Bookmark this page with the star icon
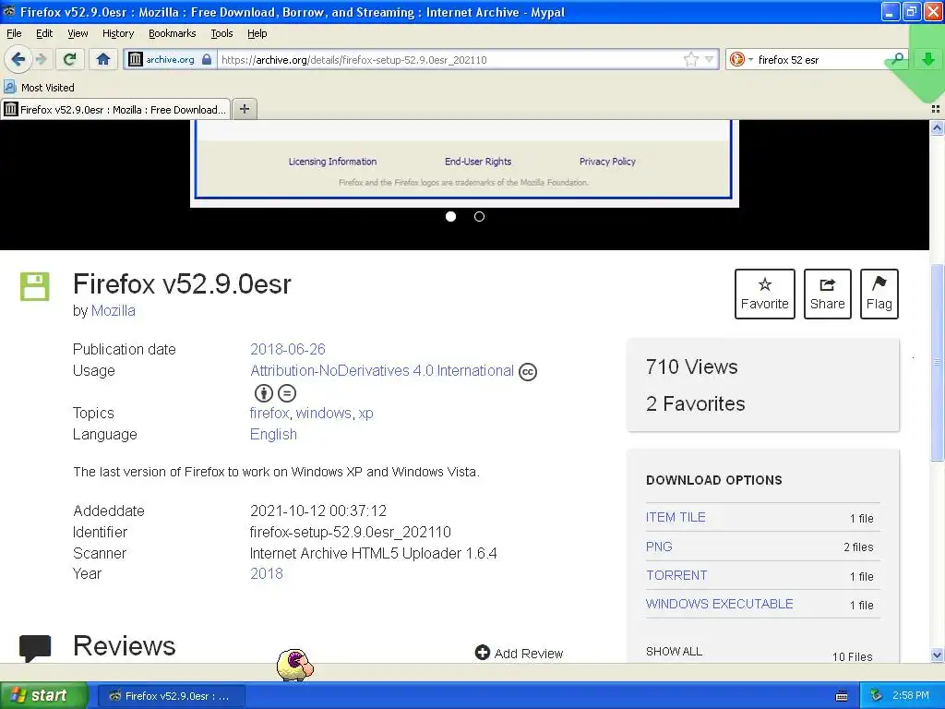Image resolution: width=945 pixels, height=709 pixels. pos(690,59)
